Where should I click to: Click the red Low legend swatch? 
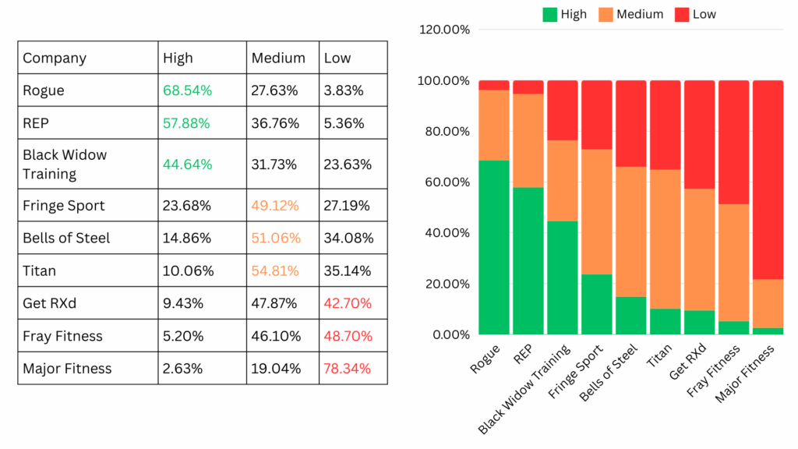coord(682,14)
